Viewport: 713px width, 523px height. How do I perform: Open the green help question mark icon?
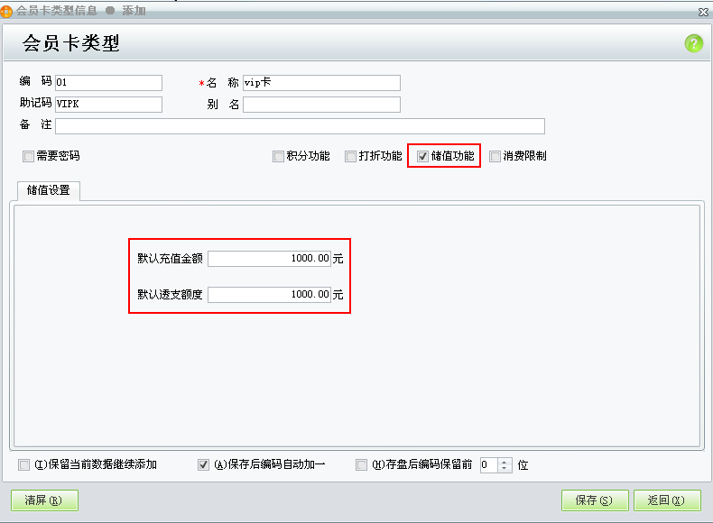693,43
